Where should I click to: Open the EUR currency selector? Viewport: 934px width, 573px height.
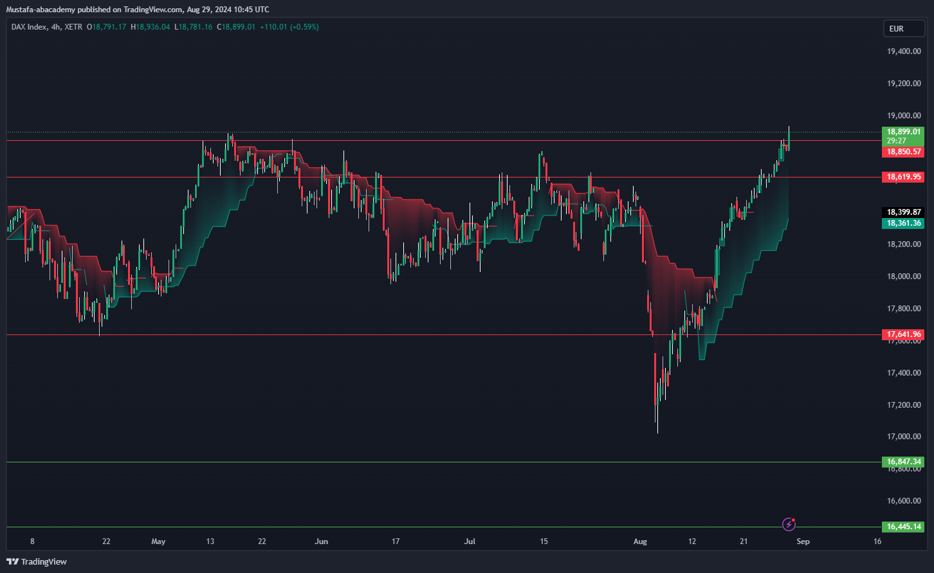[904, 28]
